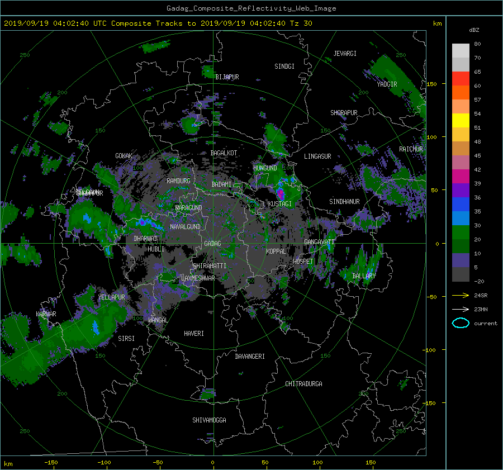This screenshot has width=503, height=470.
Task: Select the red 65 dBZ color swatch
Action: point(461,78)
